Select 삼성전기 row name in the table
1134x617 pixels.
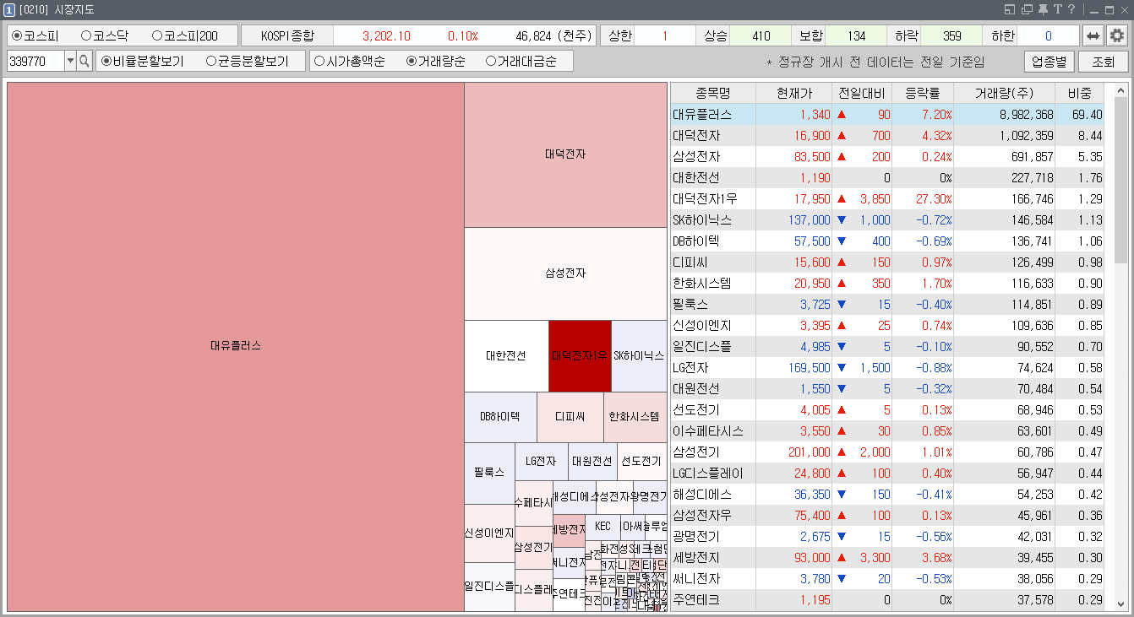point(696,452)
